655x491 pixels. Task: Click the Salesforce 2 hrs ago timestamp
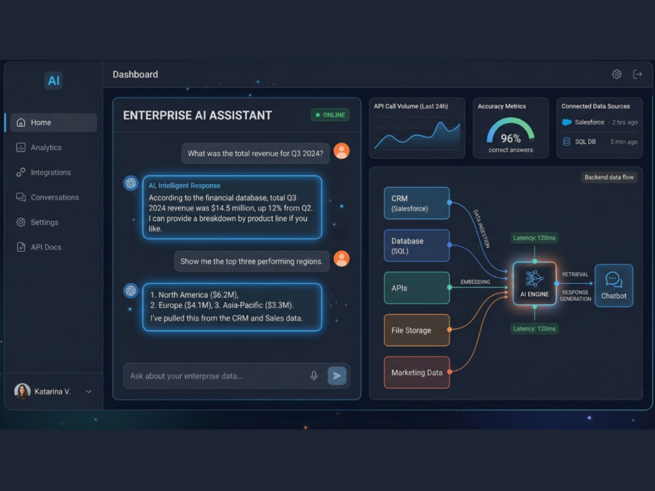[x=624, y=122]
